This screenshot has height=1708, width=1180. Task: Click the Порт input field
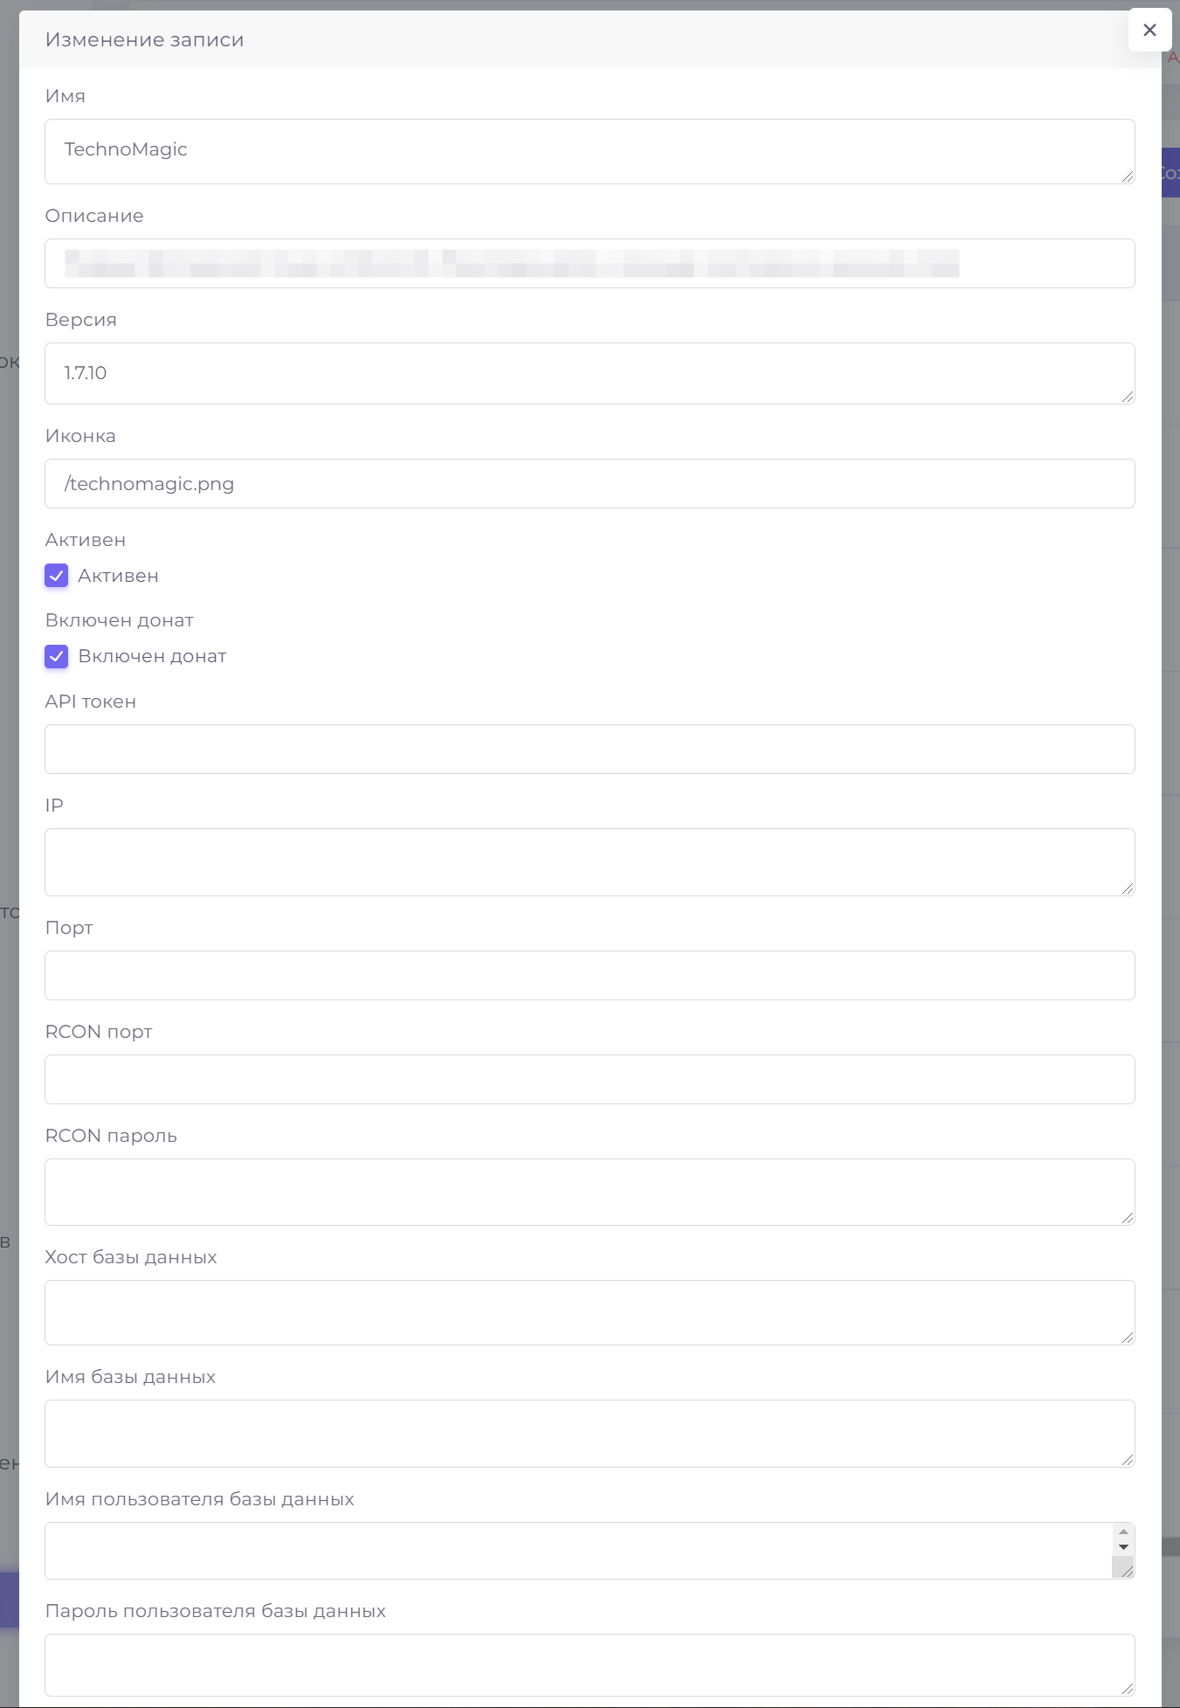590,975
